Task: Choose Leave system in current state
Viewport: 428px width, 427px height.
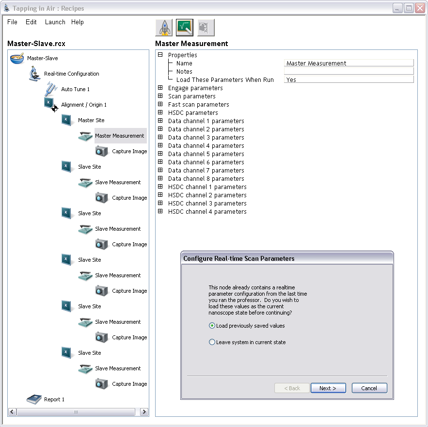Action: [212, 342]
